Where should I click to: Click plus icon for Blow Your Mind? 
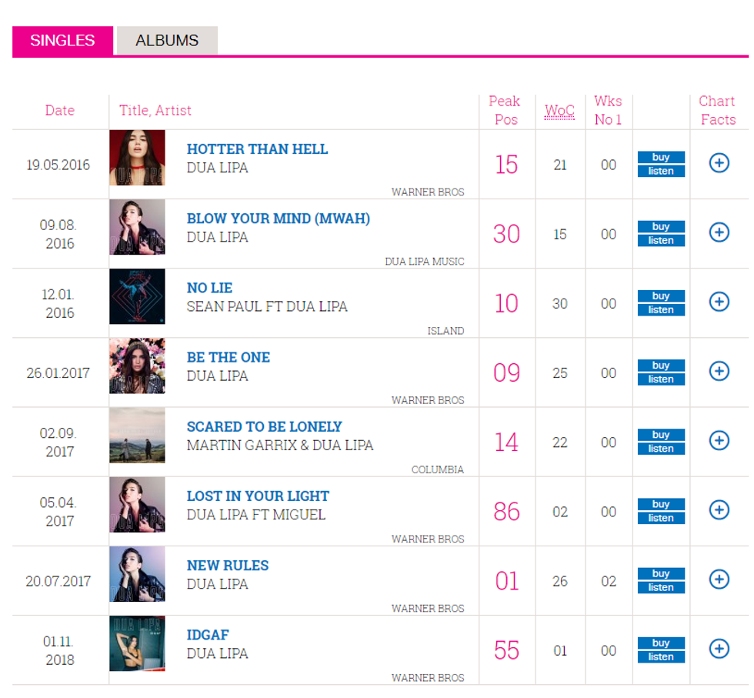coord(719,232)
